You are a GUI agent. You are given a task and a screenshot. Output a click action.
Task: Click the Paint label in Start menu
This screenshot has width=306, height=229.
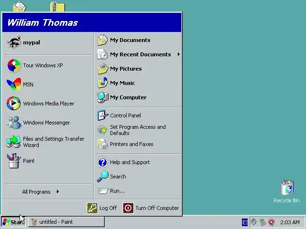29,161
